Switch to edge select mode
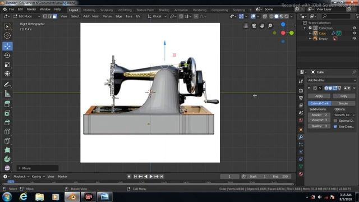The height and width of the screenshot is (202, 359). (x=50, y=16)
